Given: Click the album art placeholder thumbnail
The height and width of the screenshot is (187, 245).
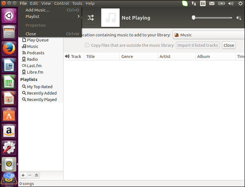Looking at the screenshot, I should [111, 18].
